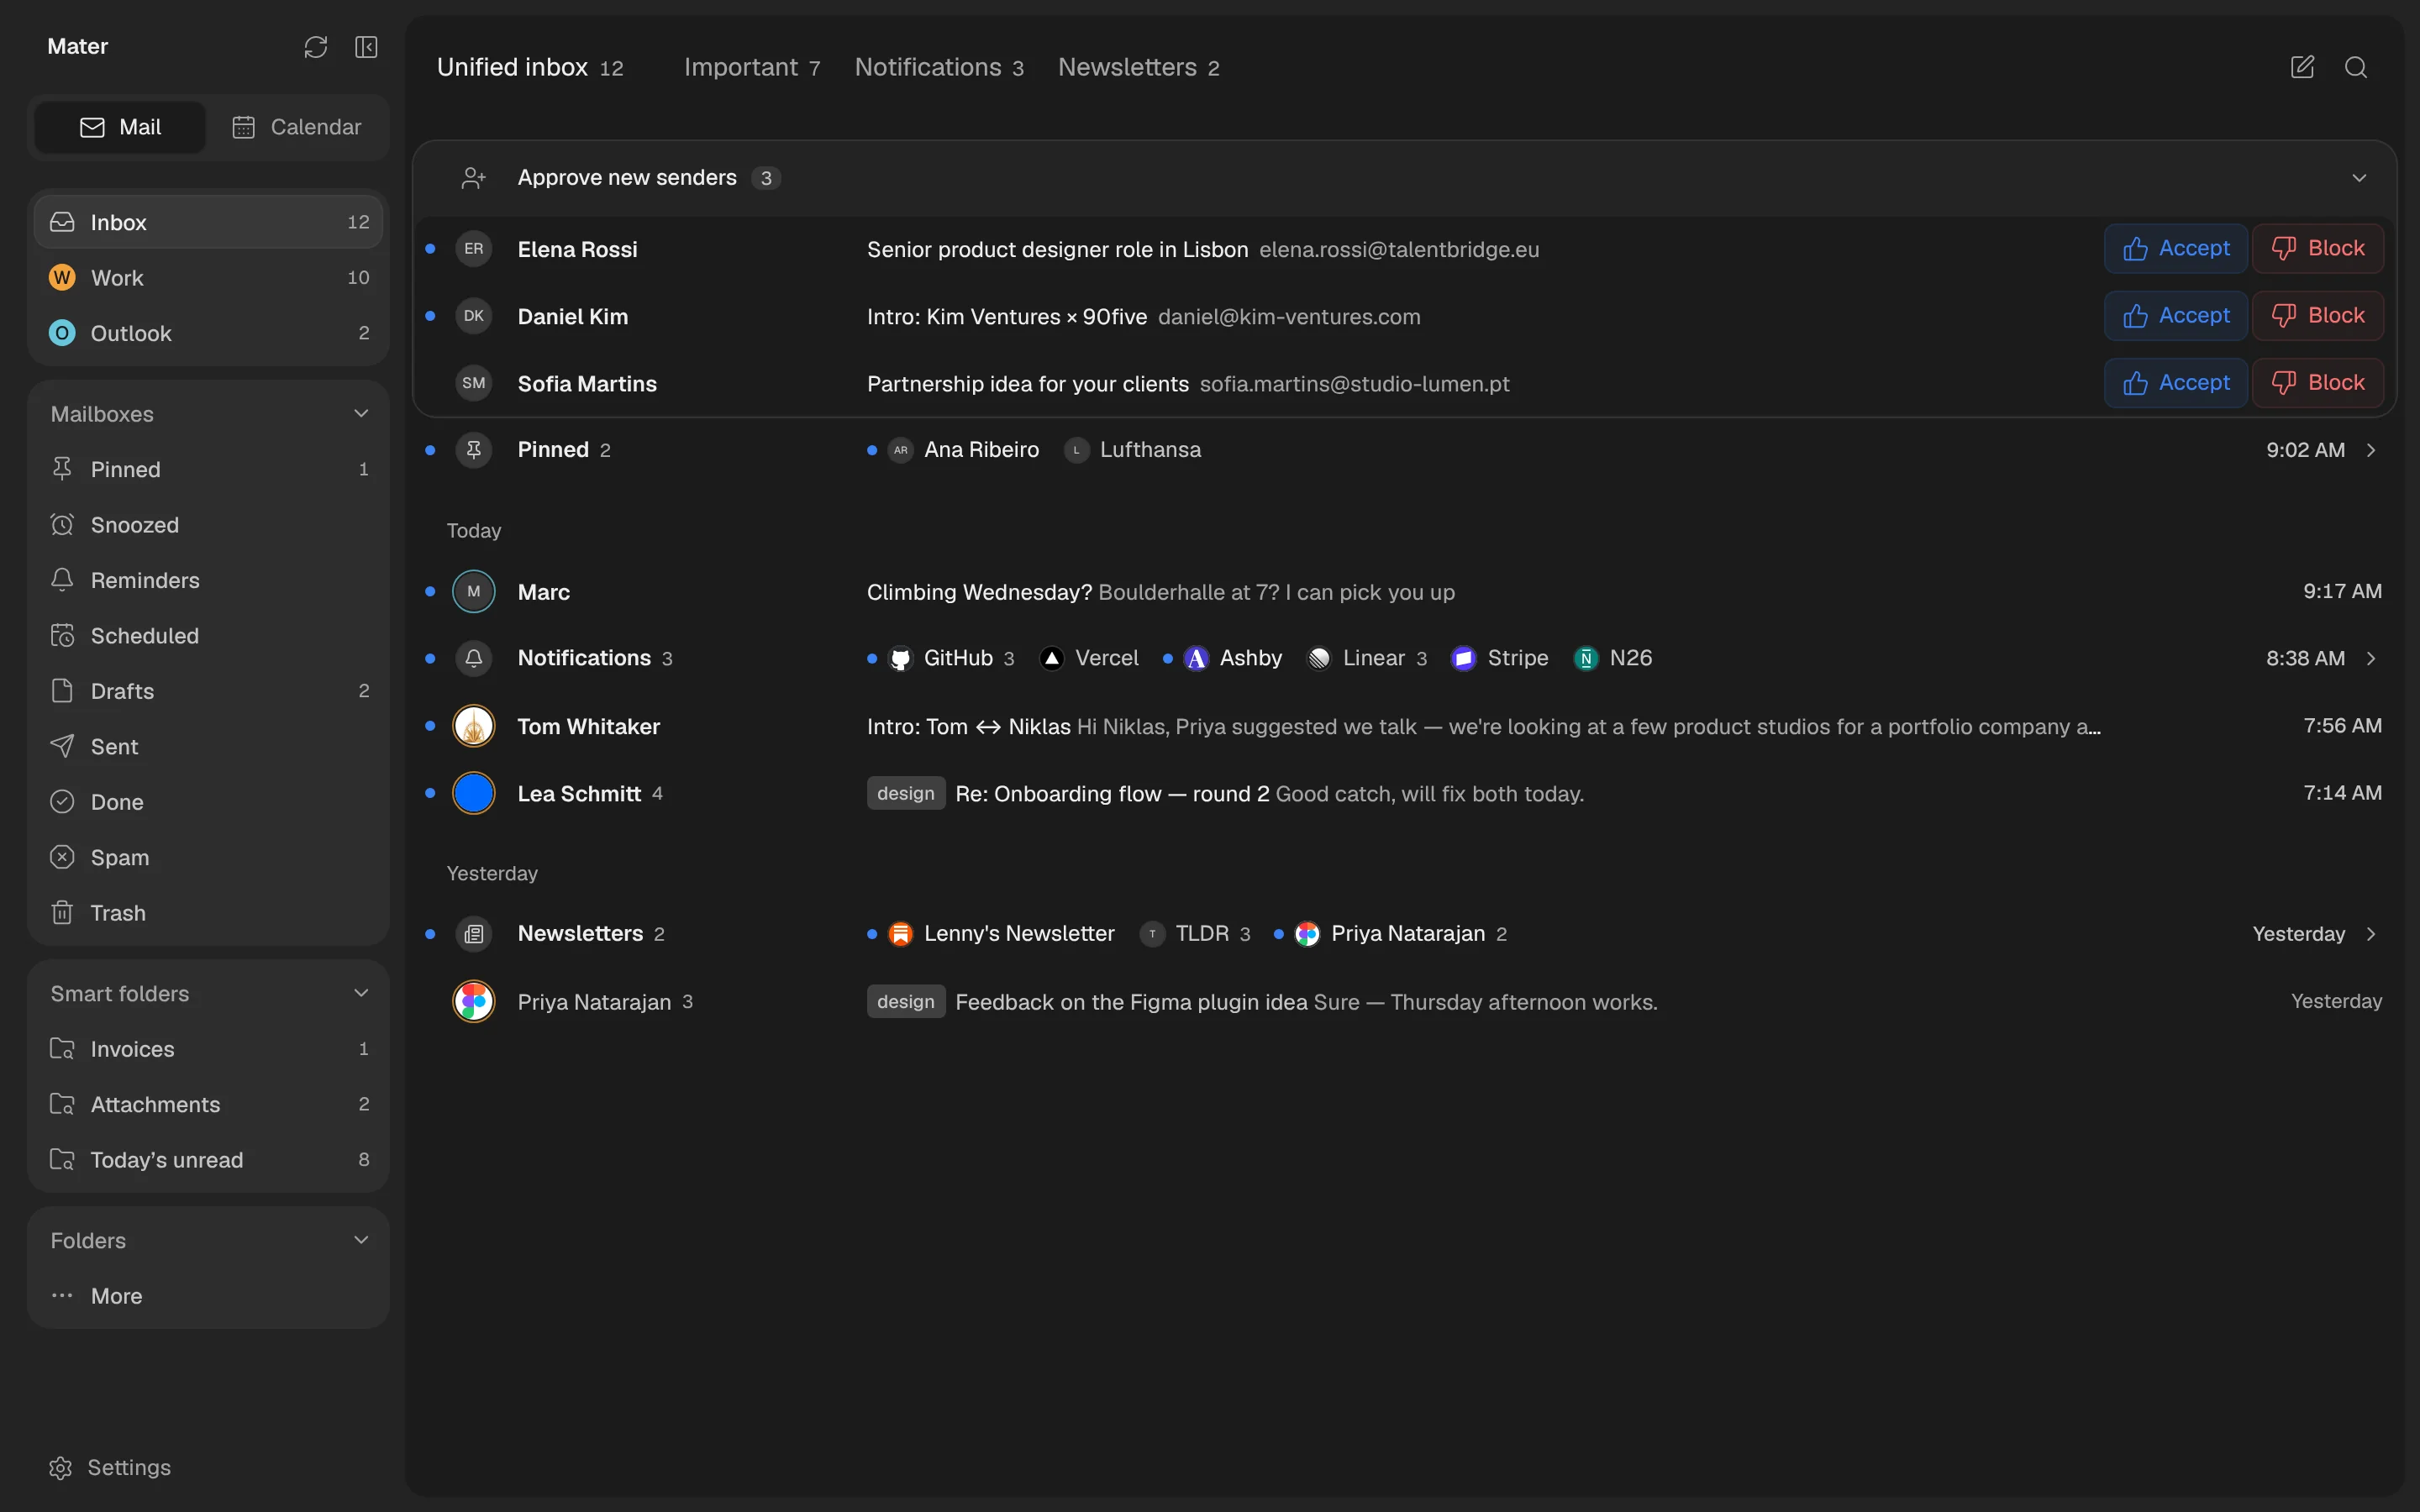Open the Sent mailbox
The image size is (2420, 1512).
pyautogui.click(x=208, y=747)
